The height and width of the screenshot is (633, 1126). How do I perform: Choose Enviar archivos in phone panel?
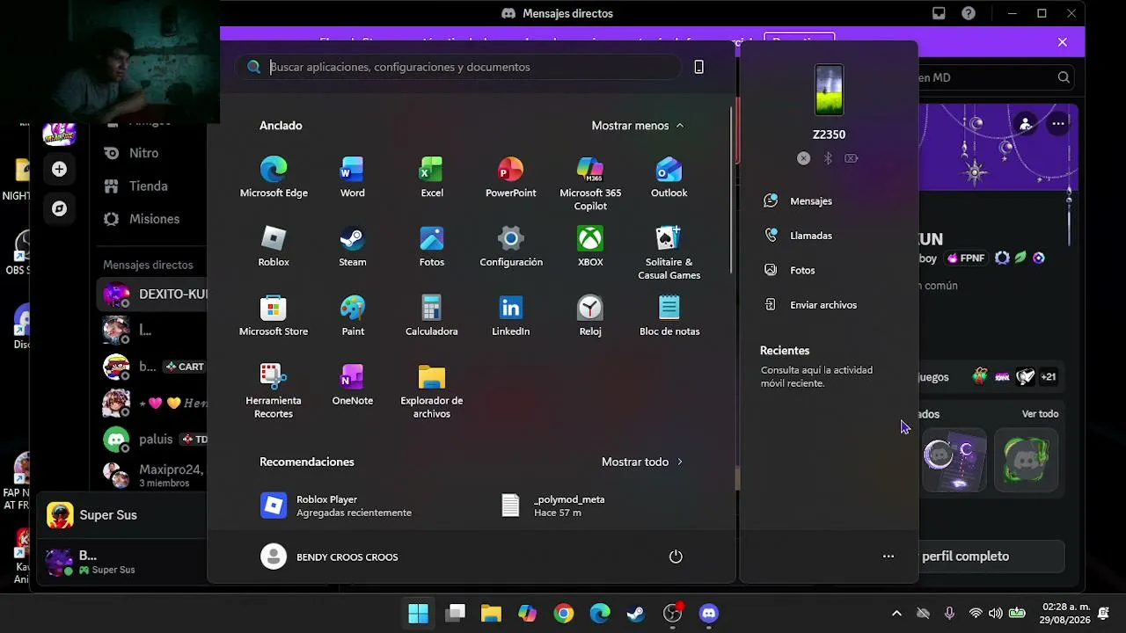tap(810, 305)
